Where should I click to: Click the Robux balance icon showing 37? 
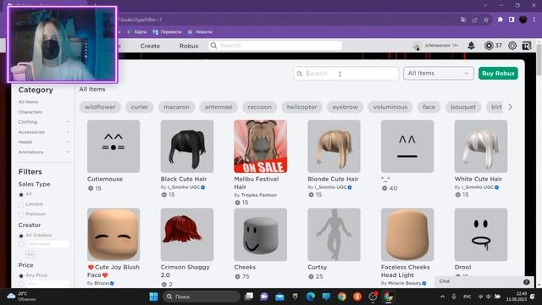(x=489, y=45)
